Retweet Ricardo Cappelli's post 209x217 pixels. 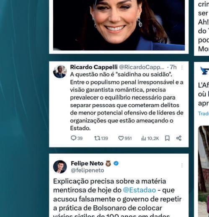101,138
